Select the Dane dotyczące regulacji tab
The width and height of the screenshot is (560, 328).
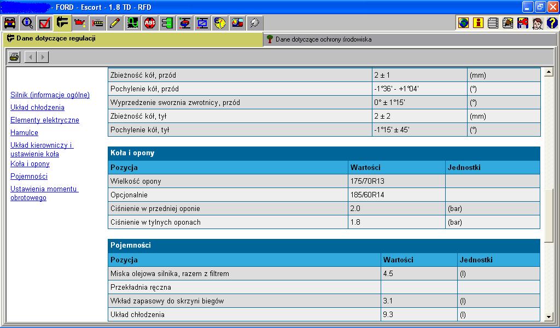55,39
